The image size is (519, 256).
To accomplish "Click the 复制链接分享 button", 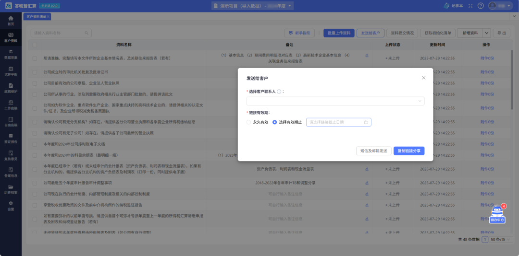I will [x=409, y=151].
